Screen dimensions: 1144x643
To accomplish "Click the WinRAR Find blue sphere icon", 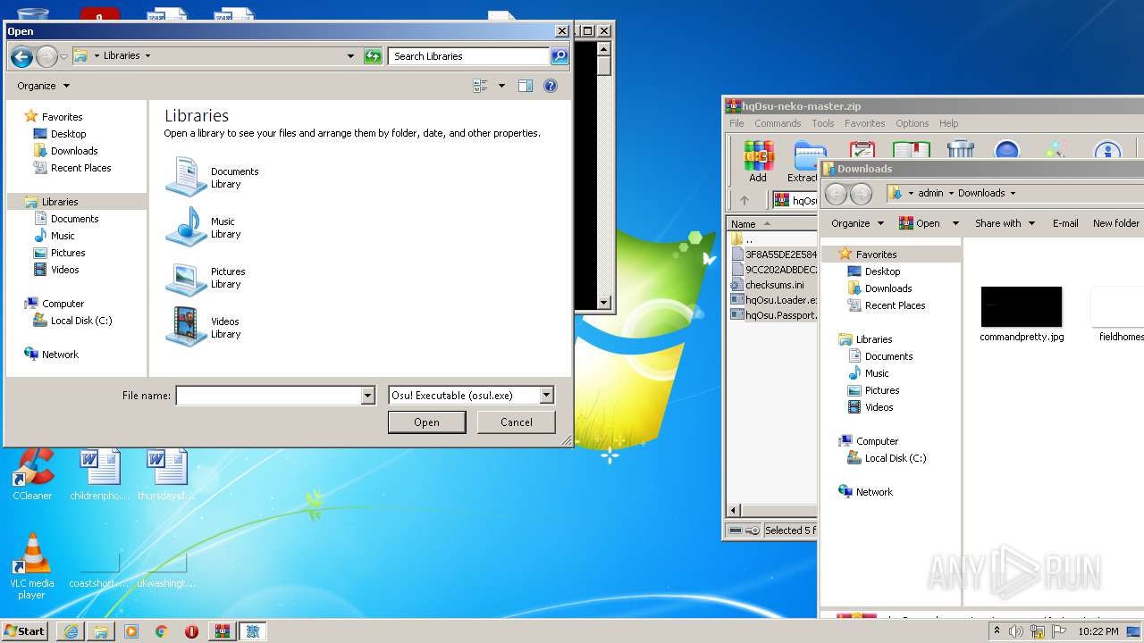I will (x=1007, y=149).
